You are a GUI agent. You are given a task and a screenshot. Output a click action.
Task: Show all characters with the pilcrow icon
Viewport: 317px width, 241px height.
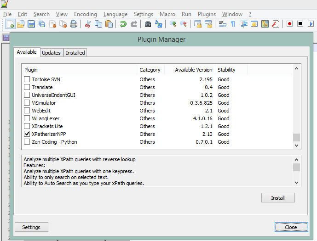(x=233, y=24)
